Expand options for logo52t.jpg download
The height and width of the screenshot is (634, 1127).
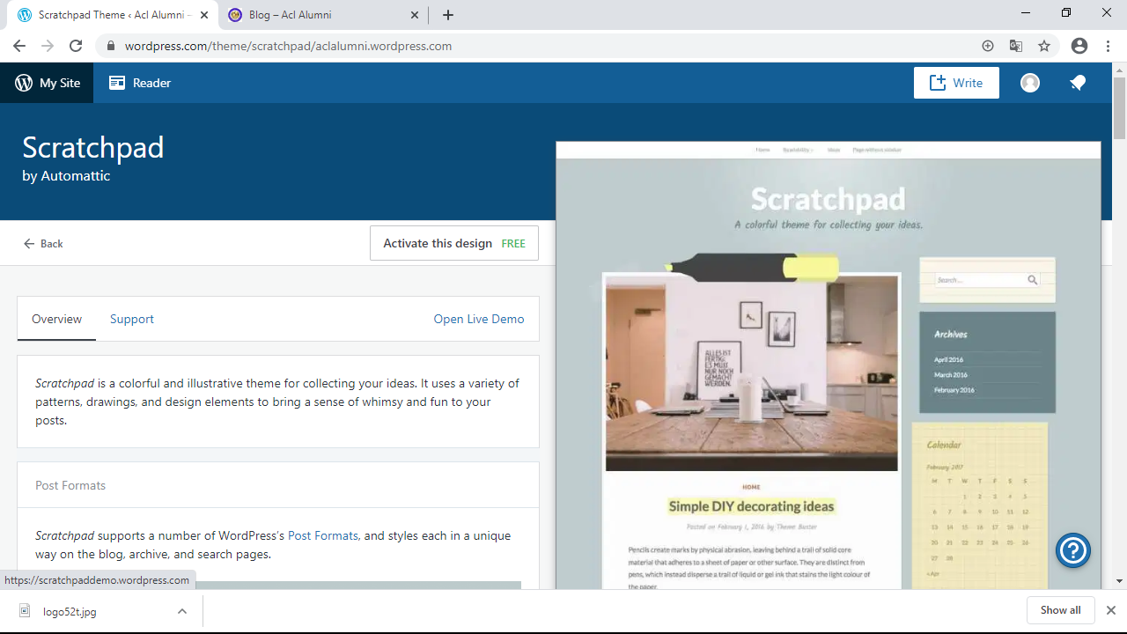tap(182, 611)
